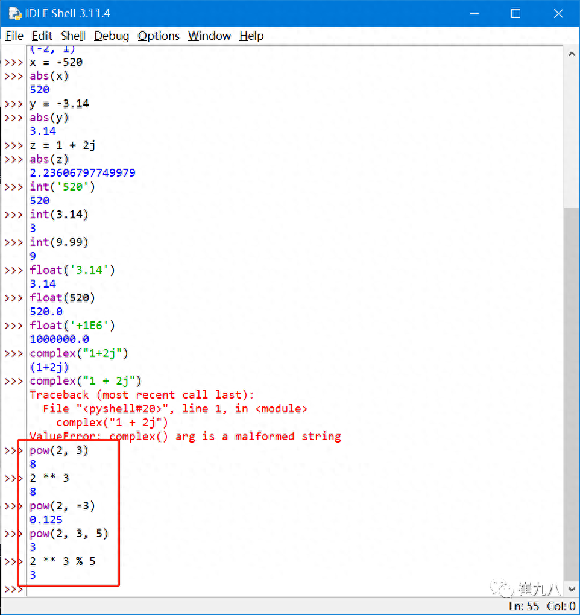Click the output '0.125'

tap(46, 520)
